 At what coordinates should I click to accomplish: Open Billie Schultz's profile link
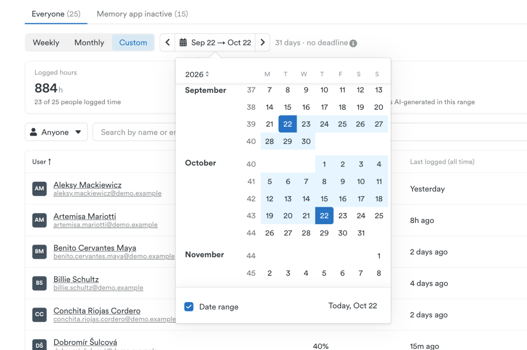[x=76, y=279]
